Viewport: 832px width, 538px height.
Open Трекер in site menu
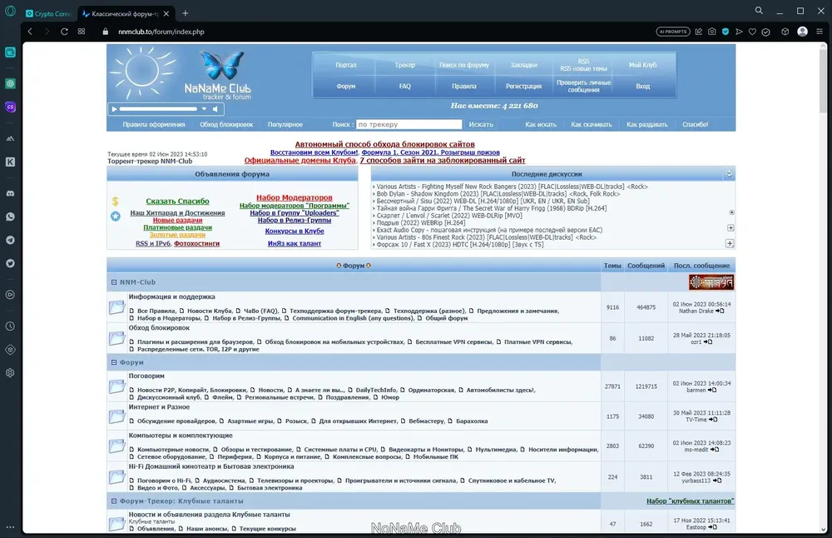405,65
